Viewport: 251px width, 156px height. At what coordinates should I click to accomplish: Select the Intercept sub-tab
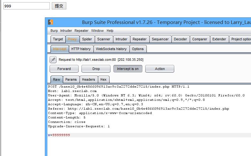pyautogui.click(x=60, y=49)
